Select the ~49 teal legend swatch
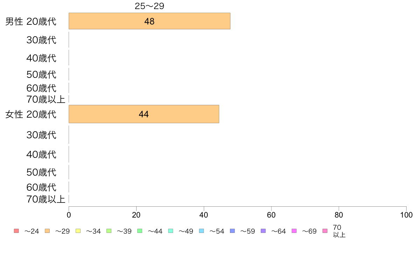416x257 pixels. point(171,231)
